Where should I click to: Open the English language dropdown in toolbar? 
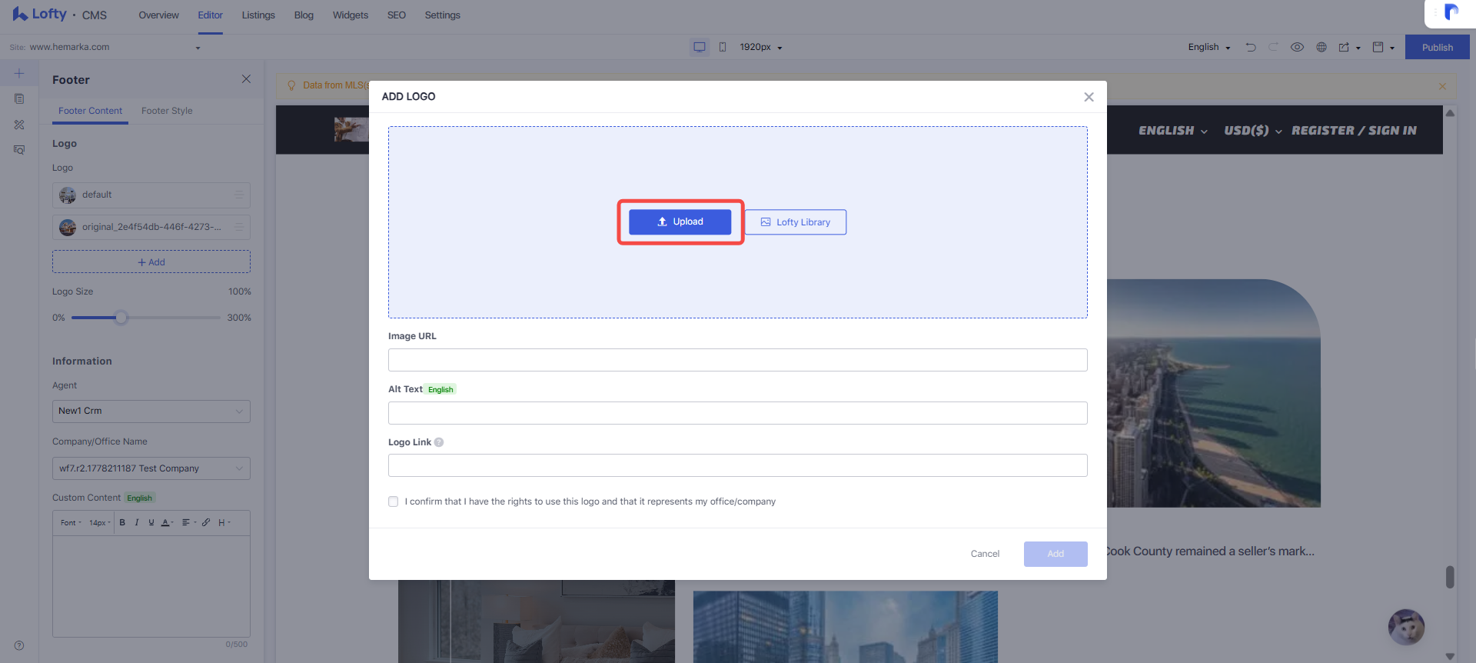(x=1209, y=47)
